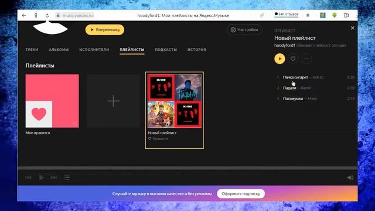The height and width of the screenshot is (211, 375).
Task: Skip to previous track in player bar
Action: (28, 178)
